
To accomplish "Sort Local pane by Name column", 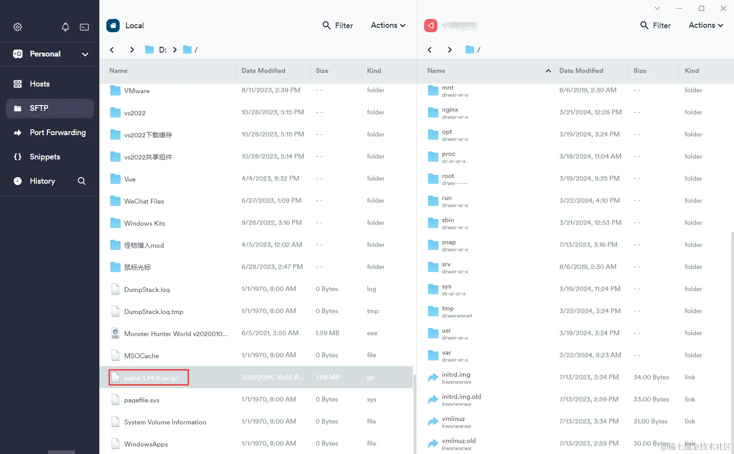I will click(118, 71).
